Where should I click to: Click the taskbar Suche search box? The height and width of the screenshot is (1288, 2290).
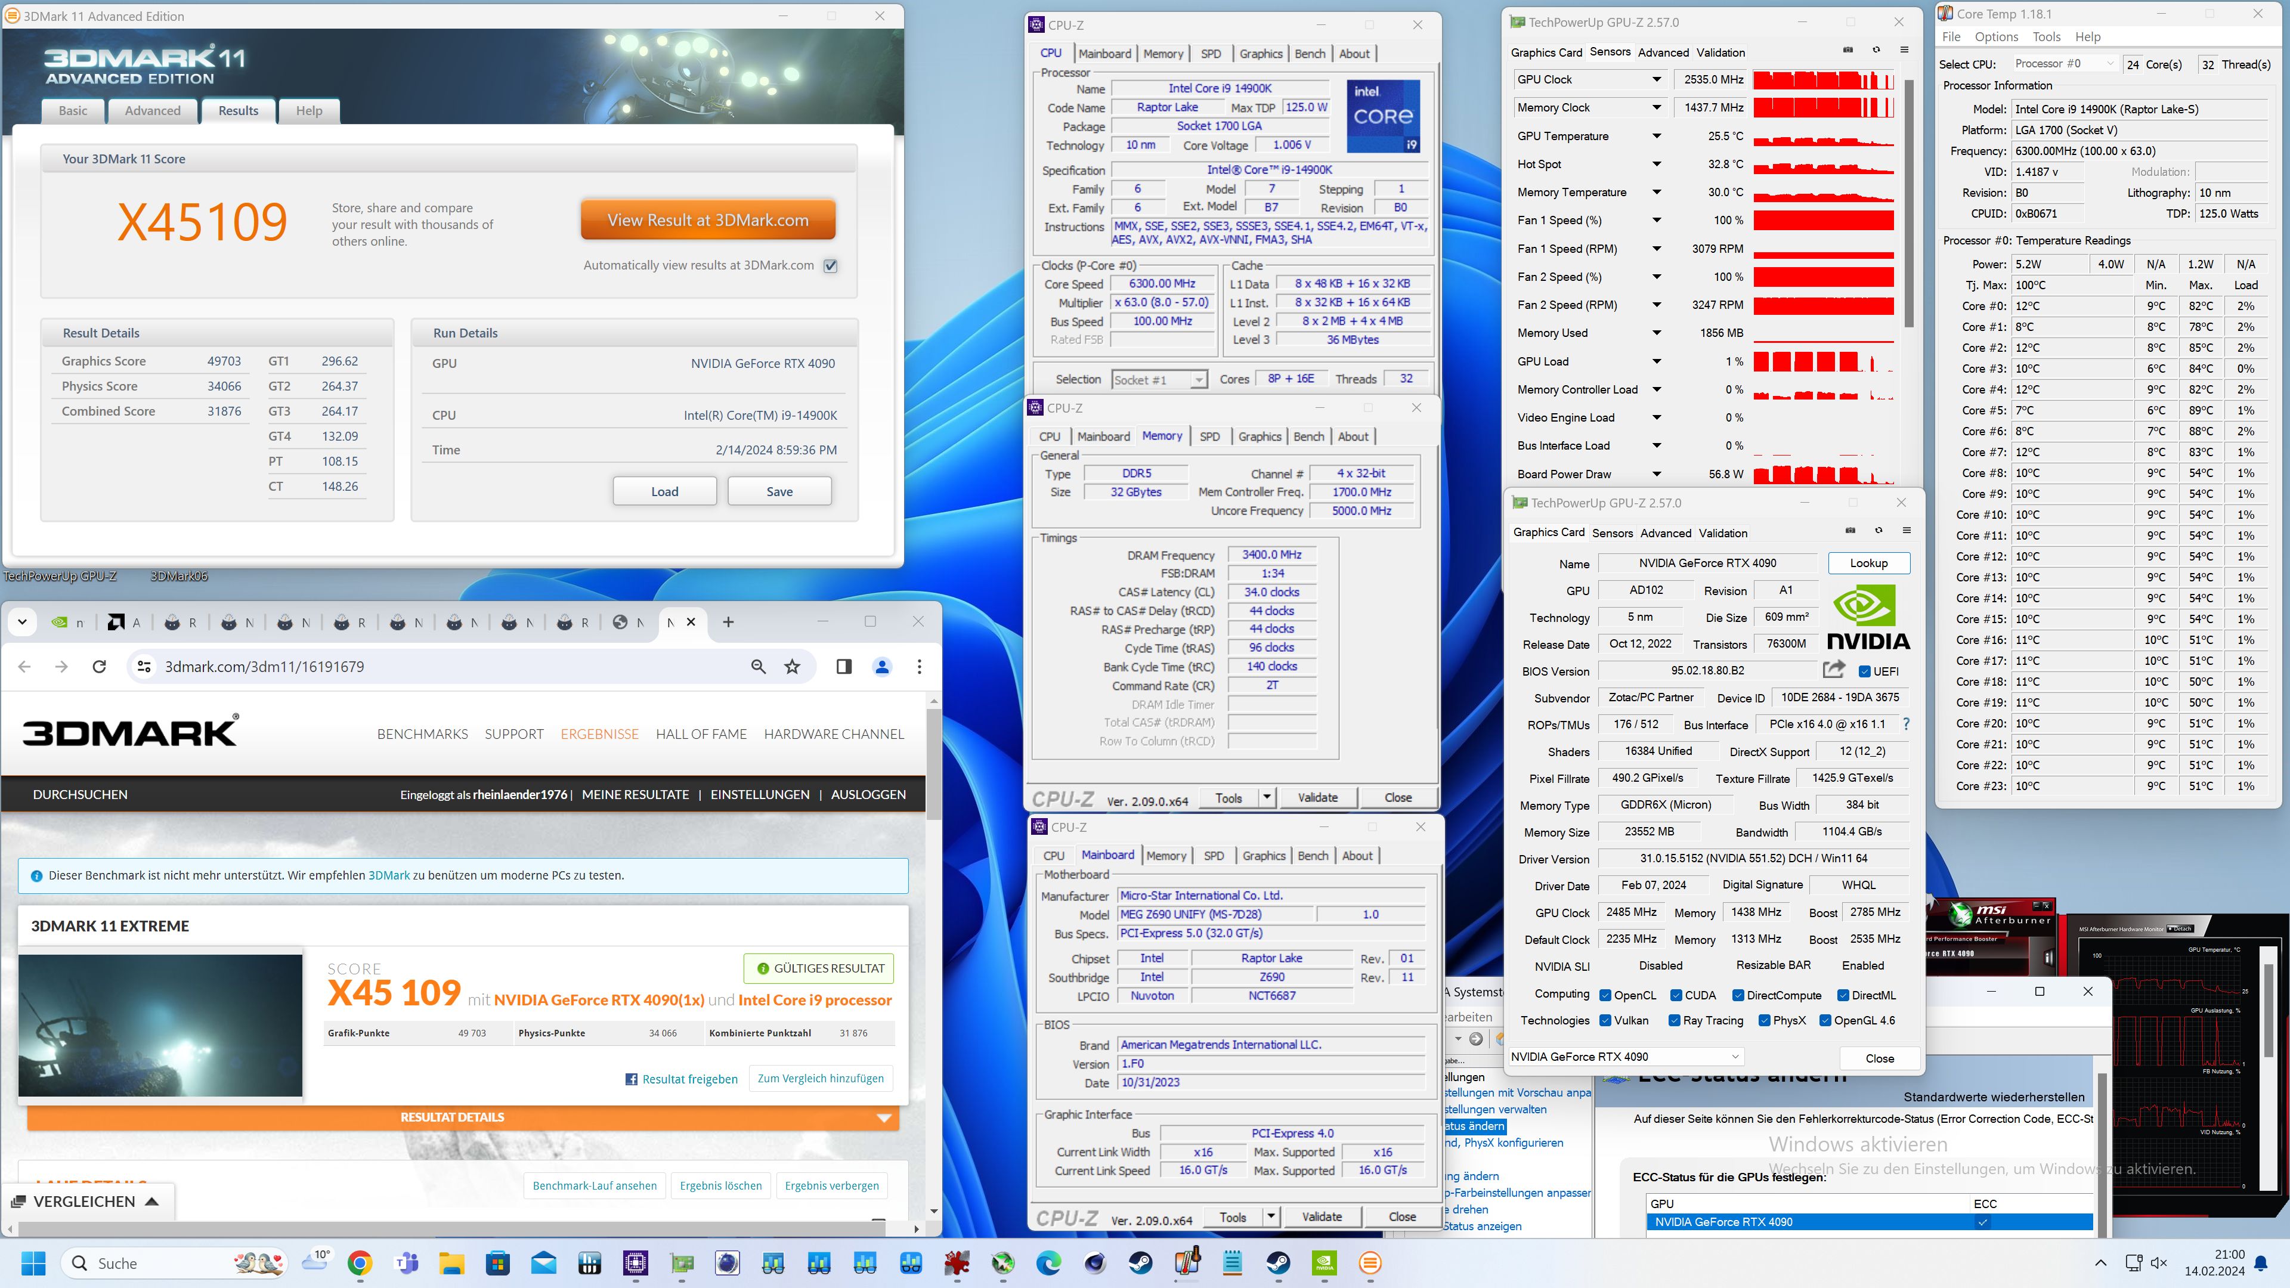click(174, 1263)
